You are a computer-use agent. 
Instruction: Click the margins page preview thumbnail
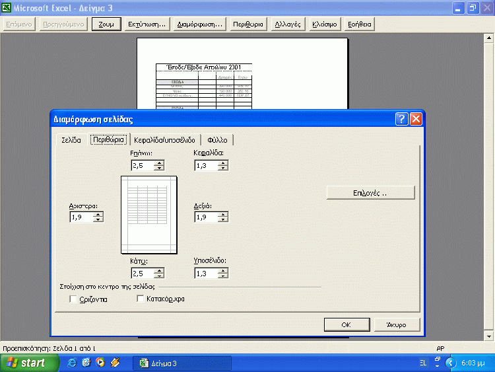pos(149,215)
